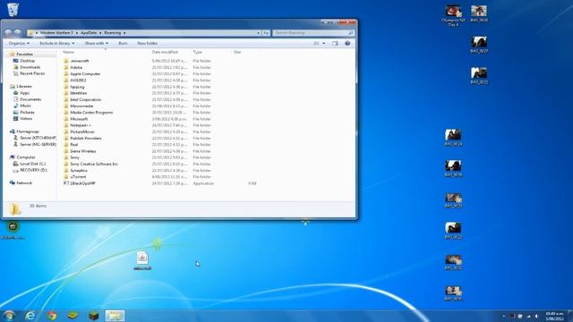Open the view options dropdown arrow
This screenshot has height=322, width=573.
(x=324, y=43)
